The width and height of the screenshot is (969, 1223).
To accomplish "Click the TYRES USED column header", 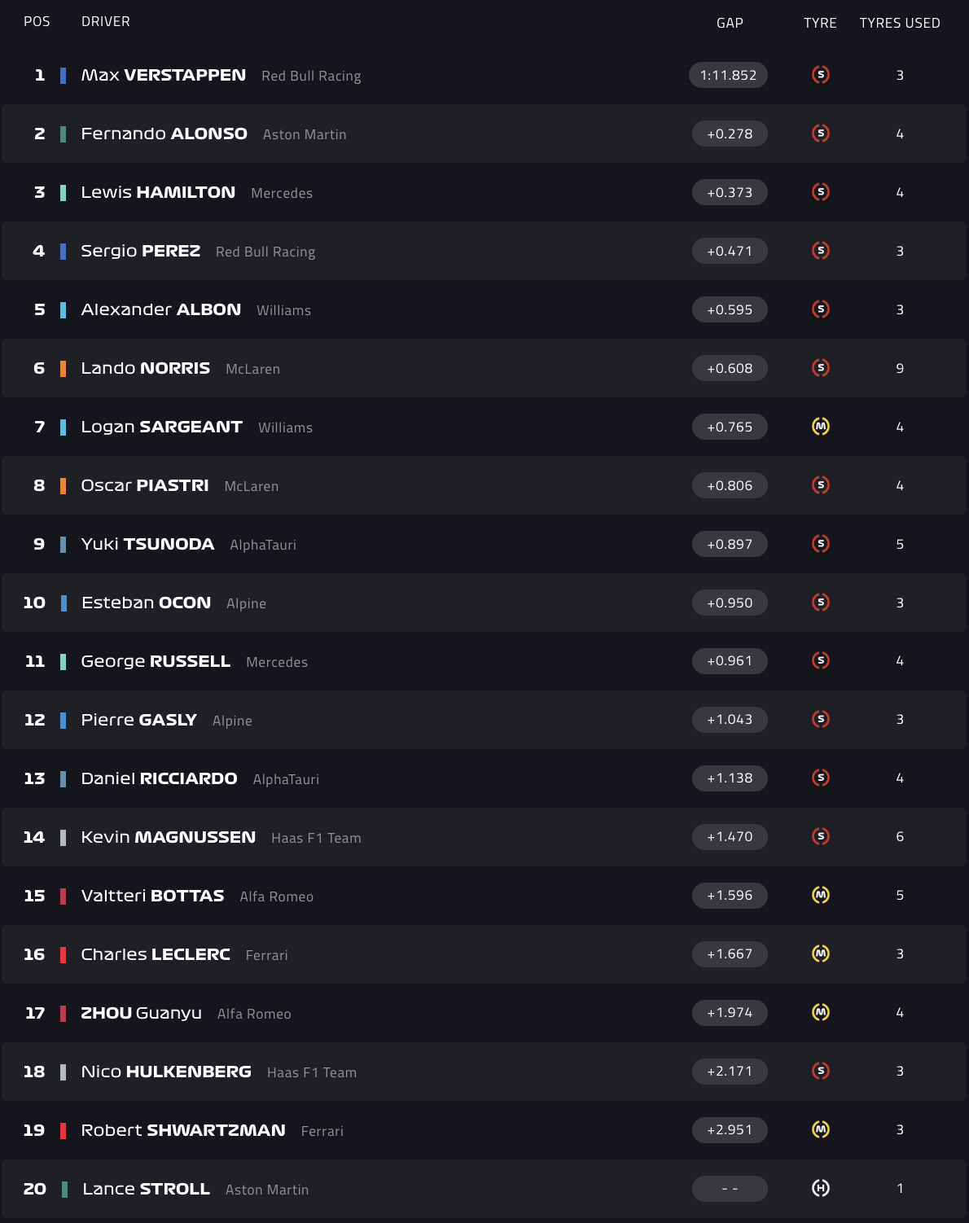I will click(900, 23).
